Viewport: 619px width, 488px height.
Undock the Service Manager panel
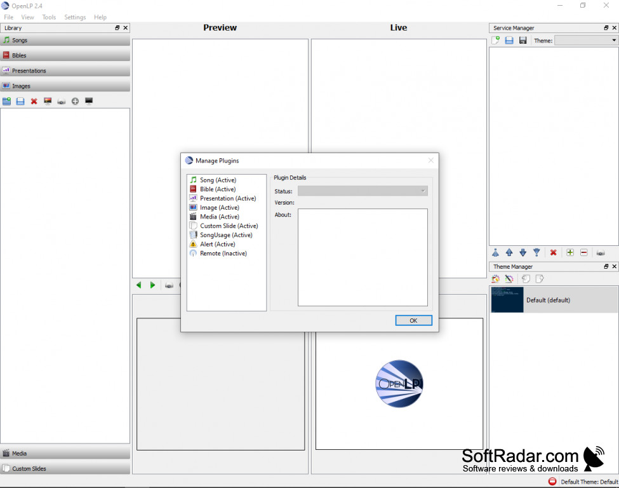[606, 28]
